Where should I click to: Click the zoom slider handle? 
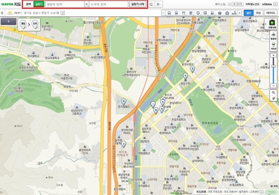click(273, 66)
